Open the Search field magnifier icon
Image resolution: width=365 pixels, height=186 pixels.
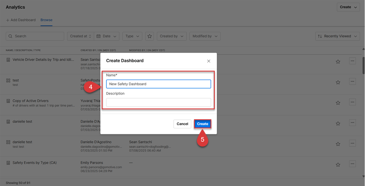(10, 36)
